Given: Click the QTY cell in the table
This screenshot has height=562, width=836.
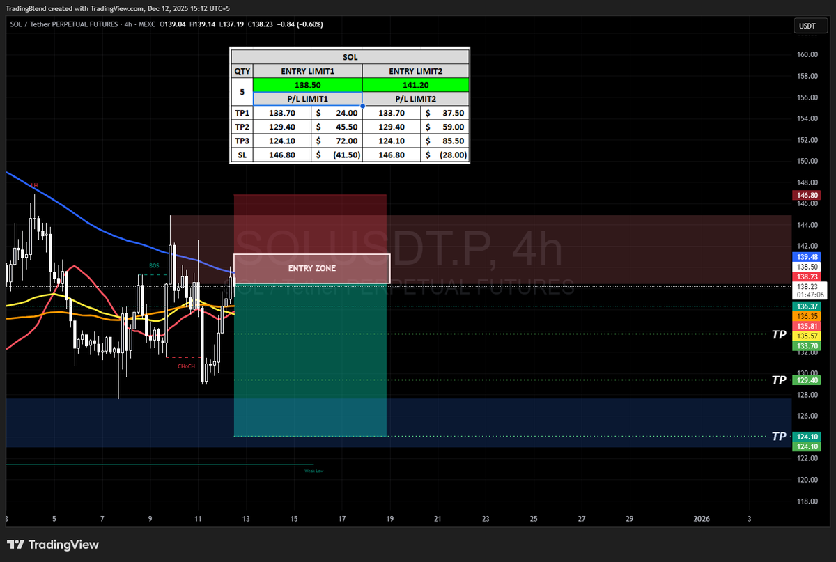Looking at the screenshot, I should pos(242,70).
